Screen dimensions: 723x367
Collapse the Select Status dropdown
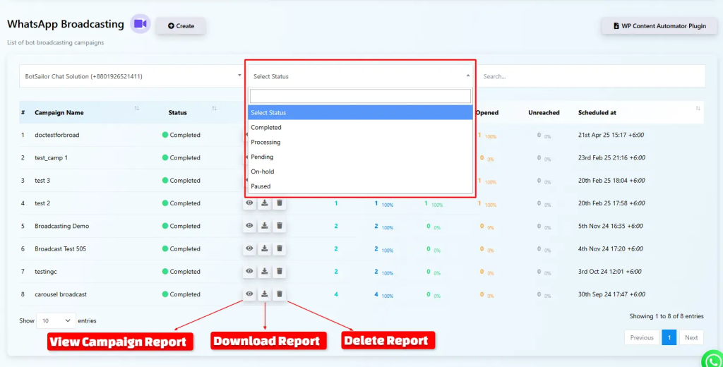point(360,76)
